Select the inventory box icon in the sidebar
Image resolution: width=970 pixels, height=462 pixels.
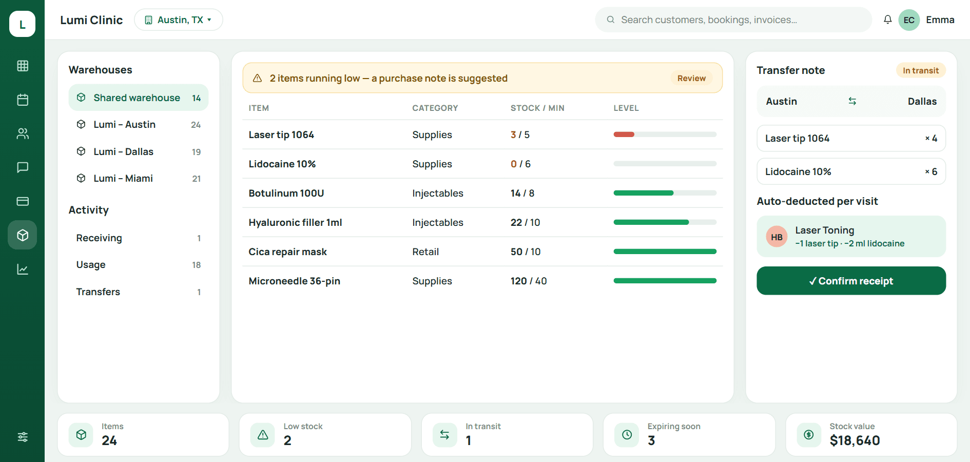coord(23,235)
